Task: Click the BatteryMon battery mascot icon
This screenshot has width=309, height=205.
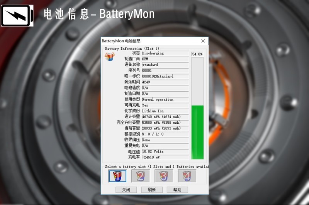Action: pos(109,57)
